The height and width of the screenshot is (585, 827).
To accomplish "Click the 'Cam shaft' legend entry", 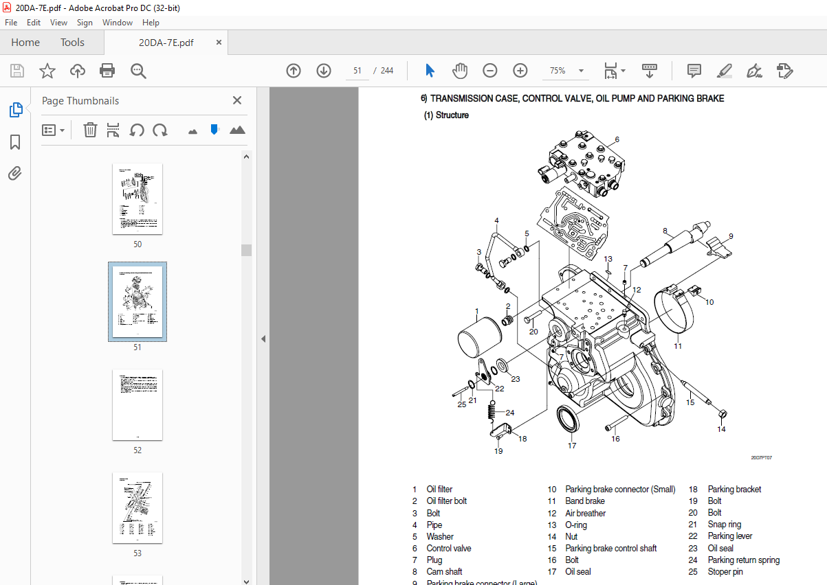I will tap(444, 571).
